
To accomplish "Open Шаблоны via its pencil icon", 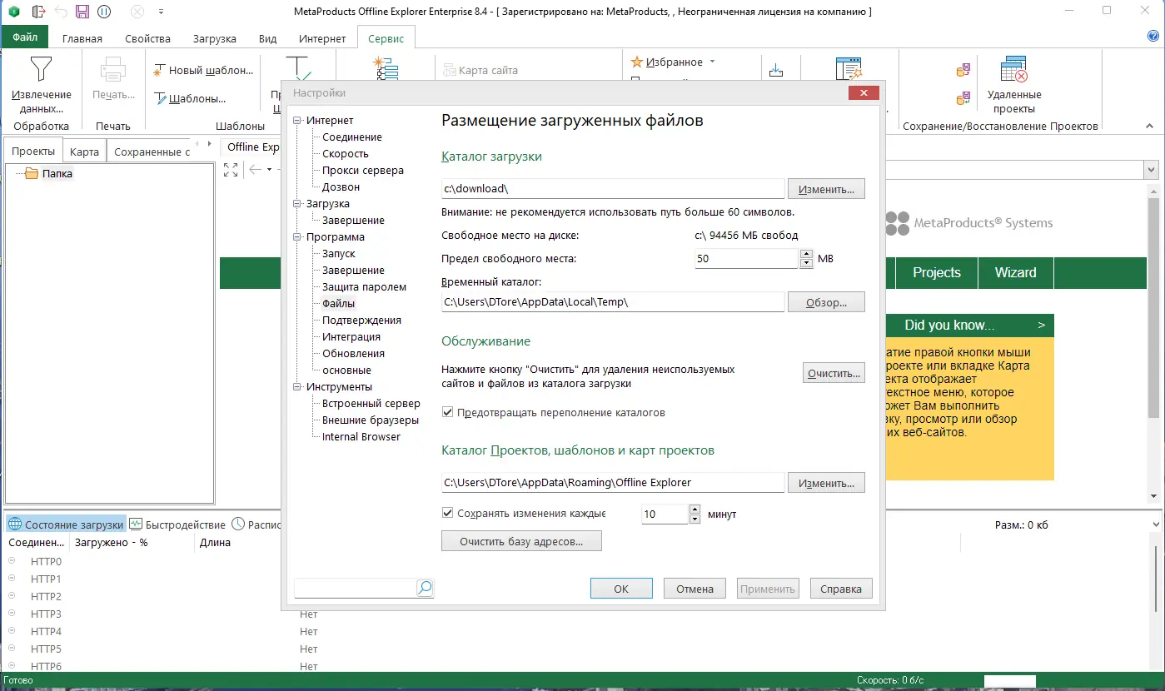I will click(157, 97).
